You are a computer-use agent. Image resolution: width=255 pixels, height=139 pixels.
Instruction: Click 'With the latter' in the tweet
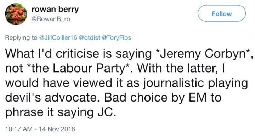177,68
